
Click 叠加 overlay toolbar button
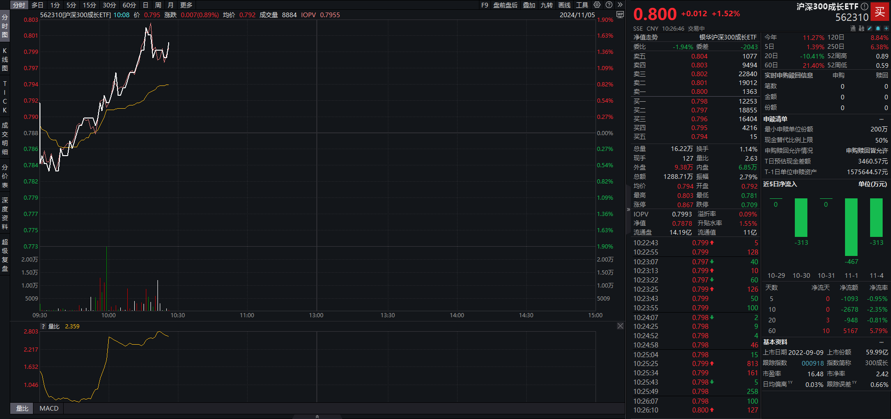[529, 5]
